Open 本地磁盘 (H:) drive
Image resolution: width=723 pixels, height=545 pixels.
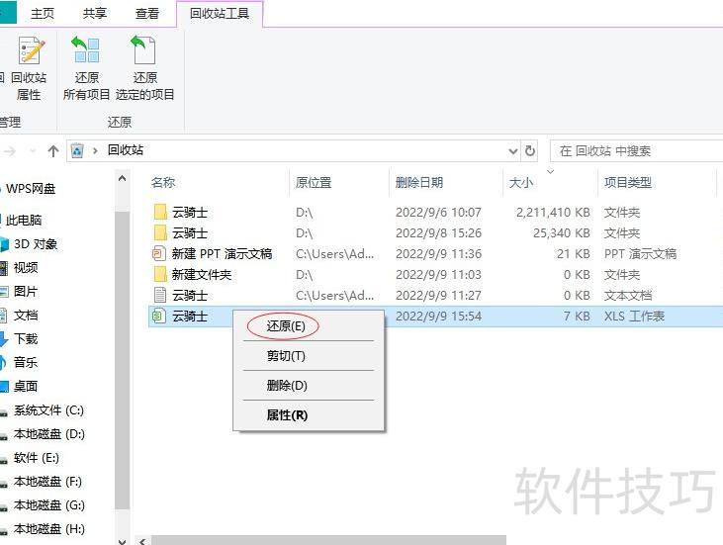[x=48, y=529]
